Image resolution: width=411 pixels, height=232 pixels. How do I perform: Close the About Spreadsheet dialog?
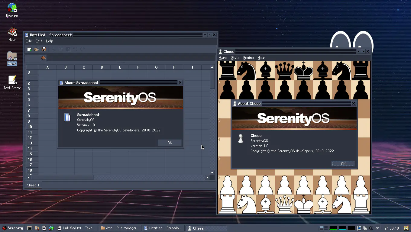tap(180, 82)
